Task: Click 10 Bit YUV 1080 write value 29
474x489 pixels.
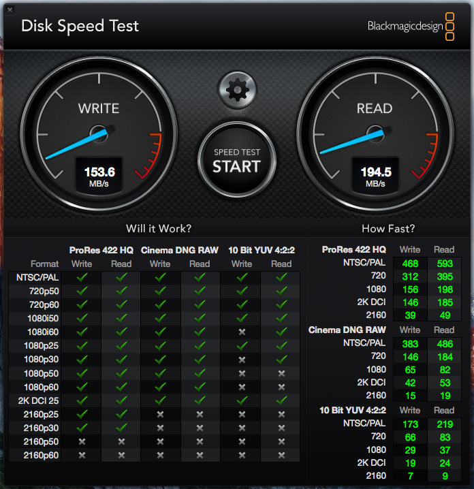Action: [x=410, y=450]
